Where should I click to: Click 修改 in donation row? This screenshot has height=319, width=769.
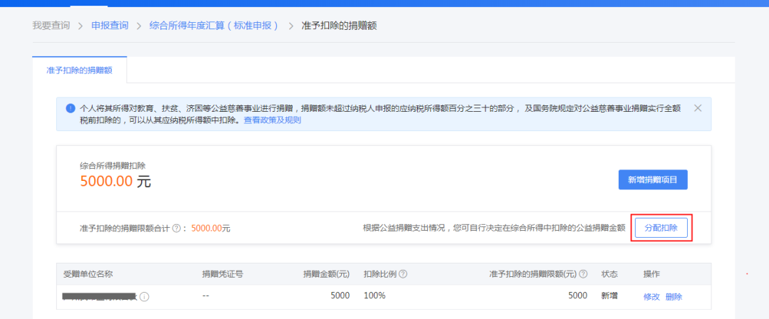click(652, 296)
